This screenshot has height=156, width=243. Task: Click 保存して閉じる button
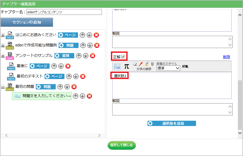click(x=122, y=145)
